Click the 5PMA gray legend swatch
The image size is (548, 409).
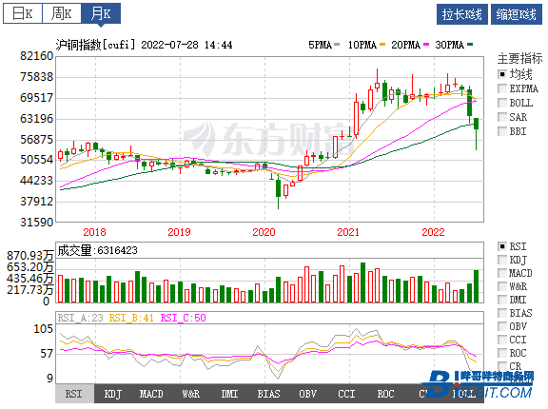coord(337,45)
